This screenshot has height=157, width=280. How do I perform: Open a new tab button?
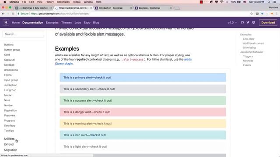tap(177, 8)
